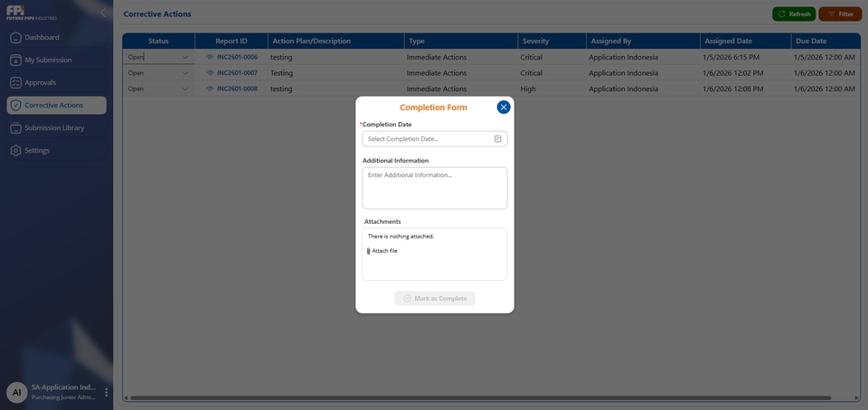Screen dimensions: 868x410
Task: Go to My Submission in the sidebar
Action: click(48, 60)
